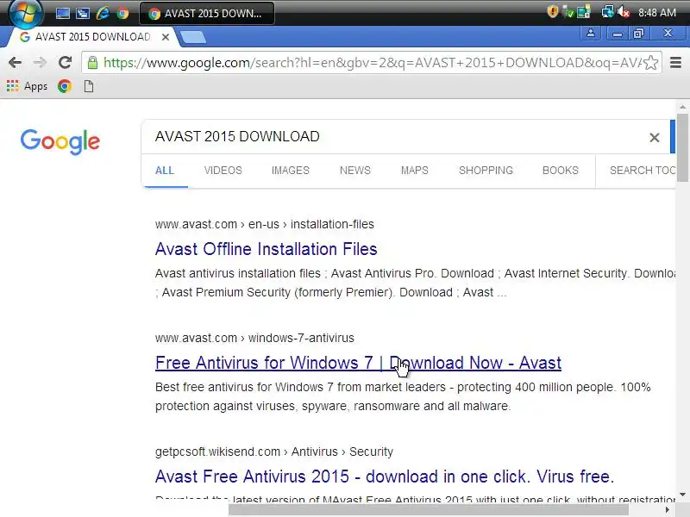Viewport: 690px width, 517px height.
Task: Switch to the SHOPPING search tab
Action: 486,171
